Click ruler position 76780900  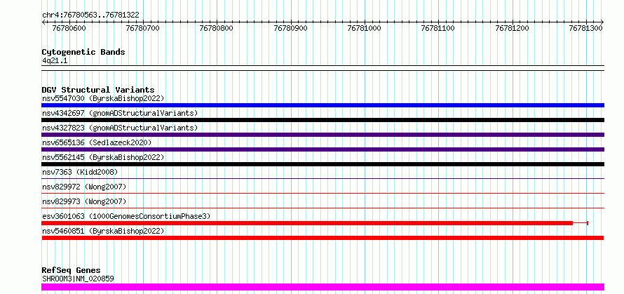pos(291,28)
